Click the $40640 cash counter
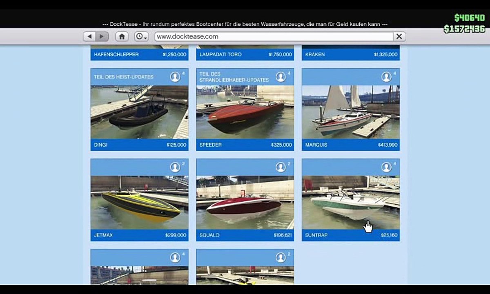 point(470,18)
